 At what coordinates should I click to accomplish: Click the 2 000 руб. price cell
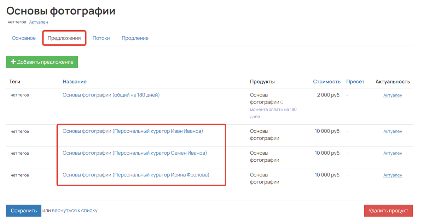coord(329,95)
